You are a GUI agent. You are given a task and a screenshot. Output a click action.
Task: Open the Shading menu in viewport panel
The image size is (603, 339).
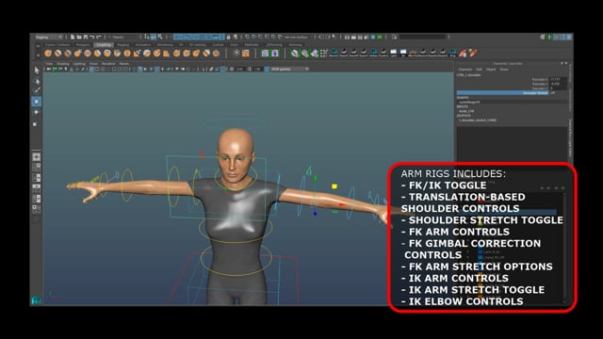[63, 64]
